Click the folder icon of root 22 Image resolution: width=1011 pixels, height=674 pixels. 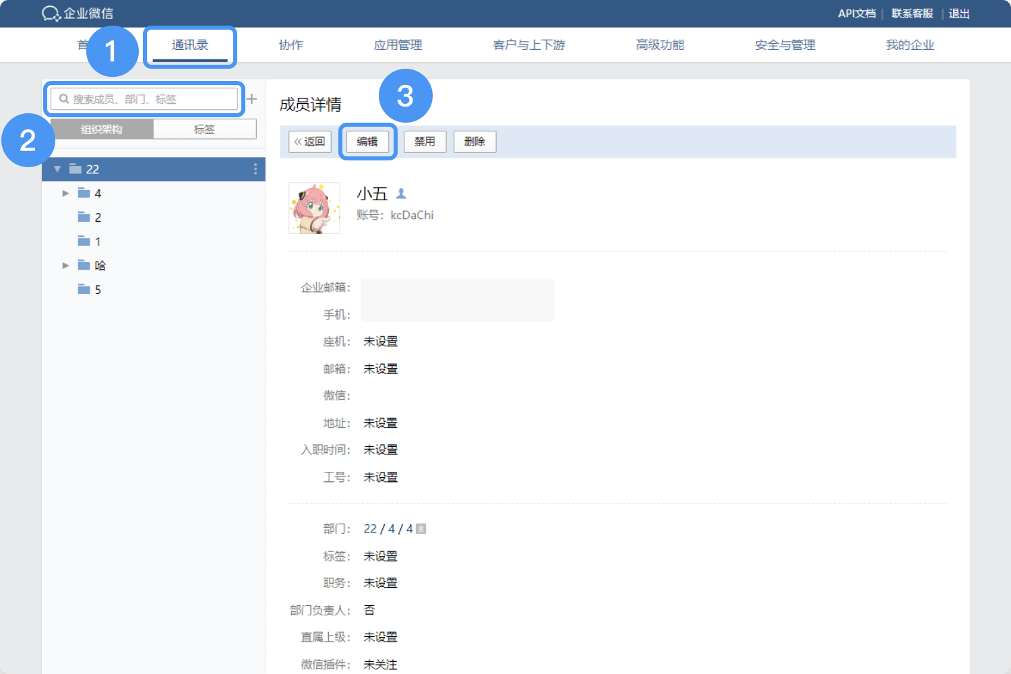tap(75, 169)
